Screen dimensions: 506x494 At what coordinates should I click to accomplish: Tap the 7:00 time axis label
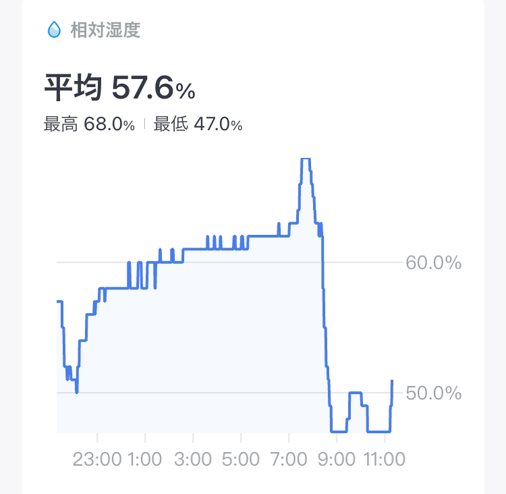pos(289,460)
